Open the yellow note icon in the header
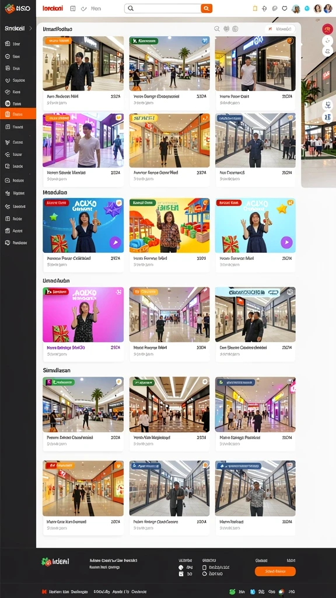Screen dimensions: 336x598 click(256, 8)
